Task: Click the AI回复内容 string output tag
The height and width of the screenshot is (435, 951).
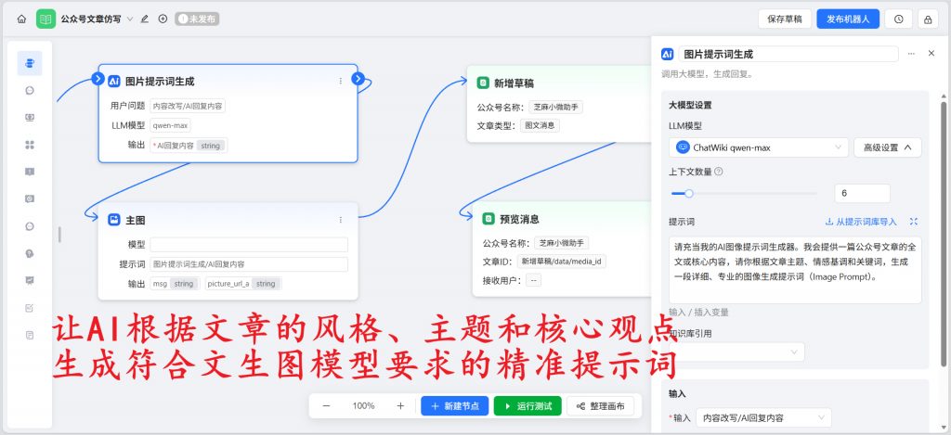Action: 189,146
